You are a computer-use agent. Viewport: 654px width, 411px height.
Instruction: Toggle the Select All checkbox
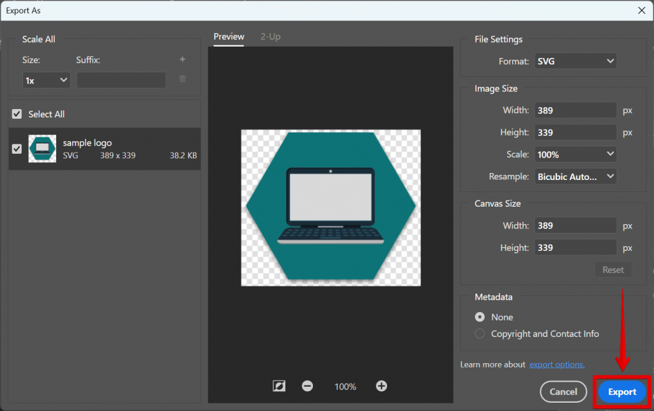(x=17, y=114)
